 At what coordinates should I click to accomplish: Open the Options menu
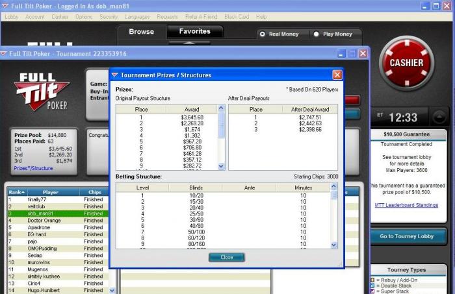tap(84, 17)
